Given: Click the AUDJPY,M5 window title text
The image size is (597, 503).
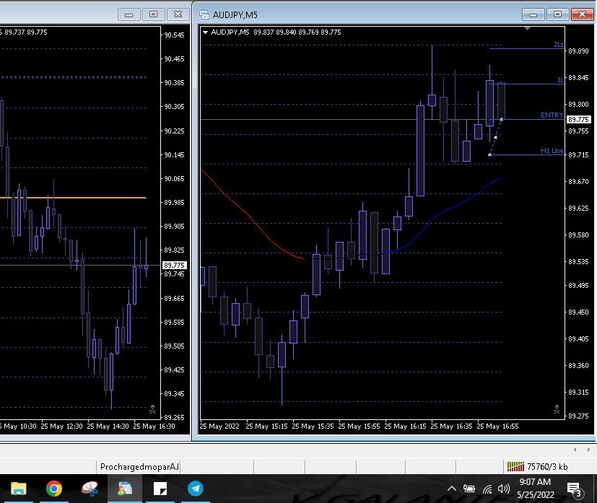Looking at the screenshot, I should pyautogui.click(x=235, y=15).
